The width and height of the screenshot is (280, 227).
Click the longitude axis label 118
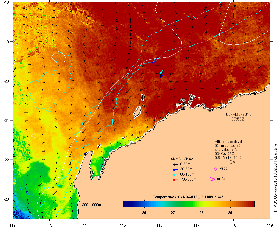[233, 225]
